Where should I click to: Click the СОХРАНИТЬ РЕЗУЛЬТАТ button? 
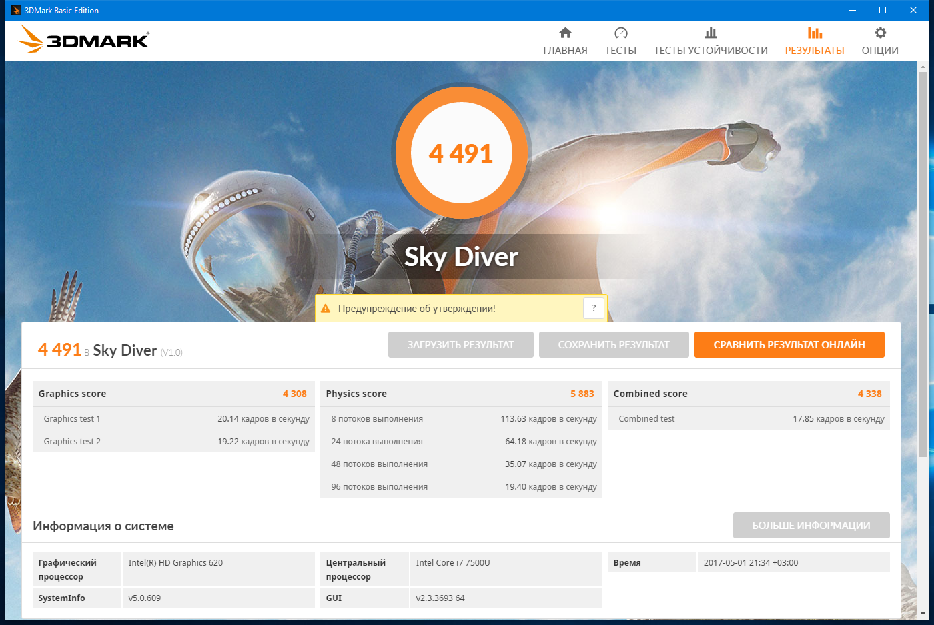[x=614, y=345]
